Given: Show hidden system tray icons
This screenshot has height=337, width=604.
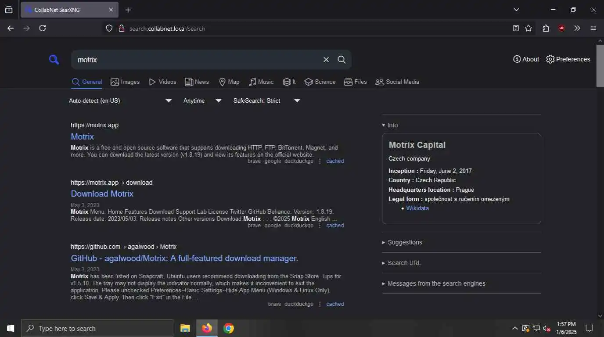Looking at the screenshot, I should coord(515,328).
